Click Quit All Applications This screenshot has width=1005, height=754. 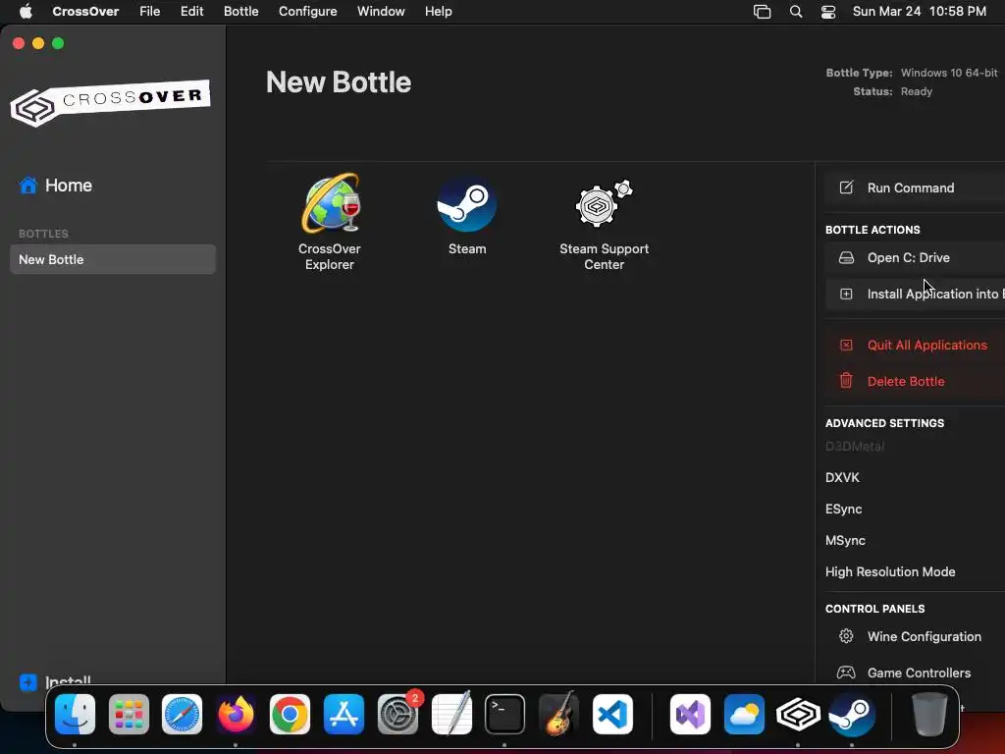click(915, 345)
